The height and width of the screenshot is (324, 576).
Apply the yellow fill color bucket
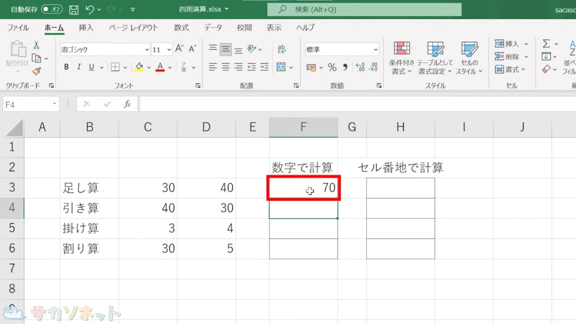point(139,67)
